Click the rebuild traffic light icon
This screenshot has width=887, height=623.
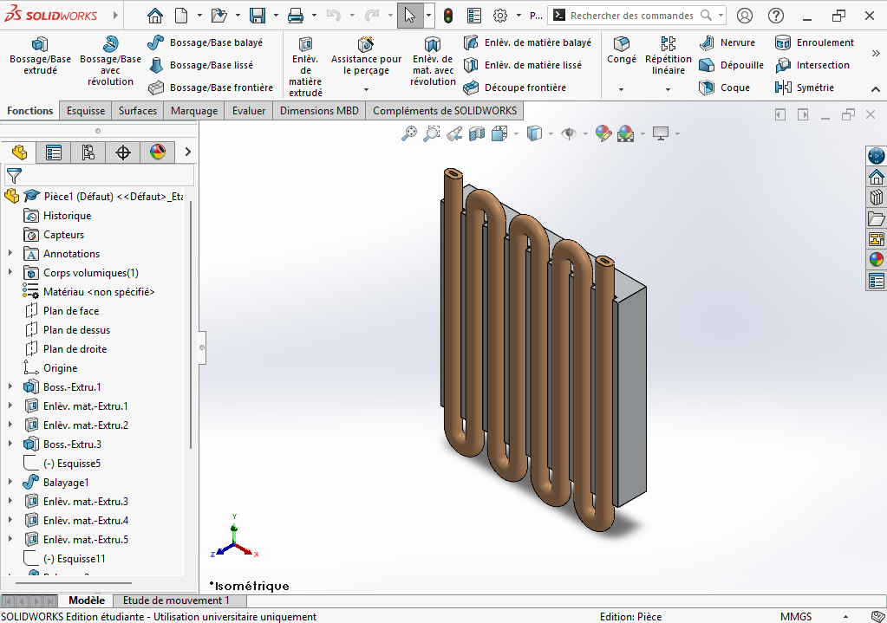448,16
